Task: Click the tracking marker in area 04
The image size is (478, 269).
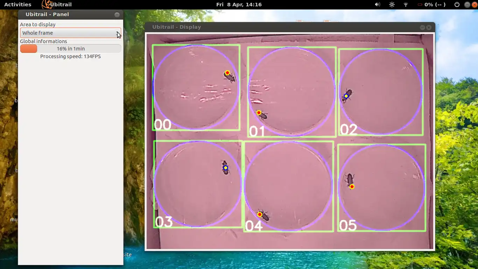Action: tap(260, 214)
